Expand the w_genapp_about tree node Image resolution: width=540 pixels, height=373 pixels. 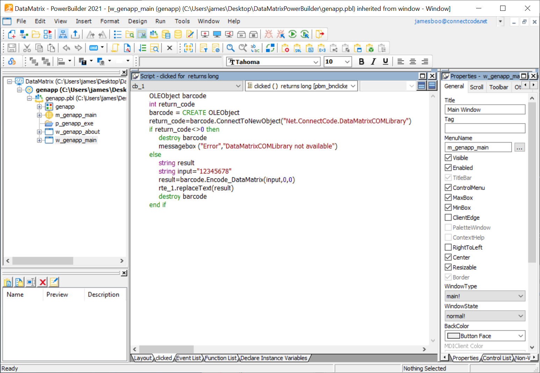[x=39, y=132]
